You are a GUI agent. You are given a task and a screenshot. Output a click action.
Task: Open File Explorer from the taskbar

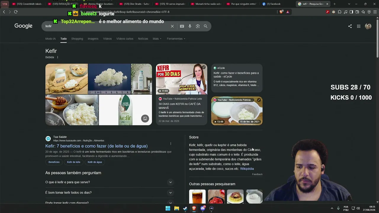point(176,208)
